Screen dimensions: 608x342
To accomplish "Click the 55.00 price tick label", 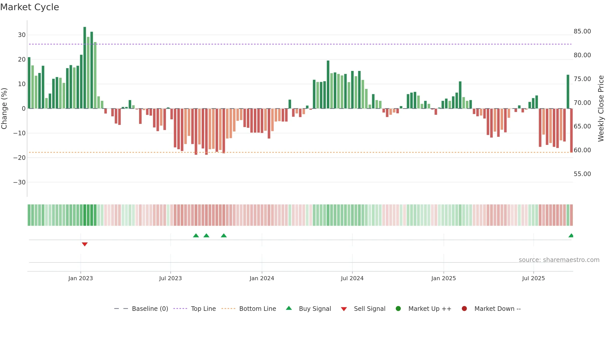I will [x=582, y=174].
